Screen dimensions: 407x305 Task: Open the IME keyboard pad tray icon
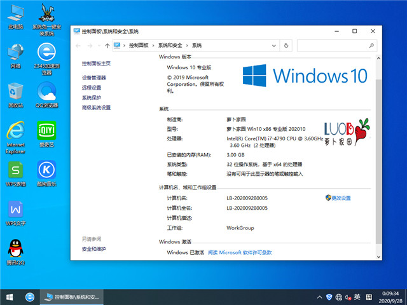369,297
